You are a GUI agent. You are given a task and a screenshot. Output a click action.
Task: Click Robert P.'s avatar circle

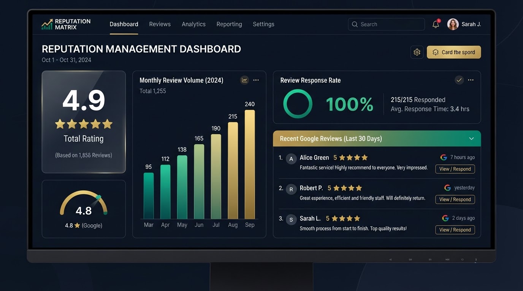click(291, 189)
